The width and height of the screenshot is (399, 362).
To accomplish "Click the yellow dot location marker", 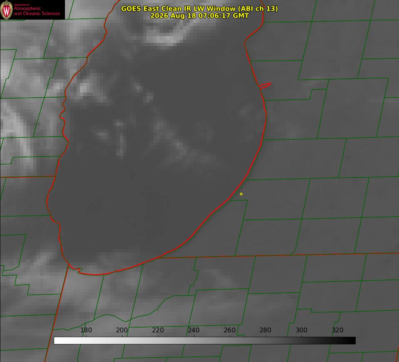I will click(x=241, y=194).
